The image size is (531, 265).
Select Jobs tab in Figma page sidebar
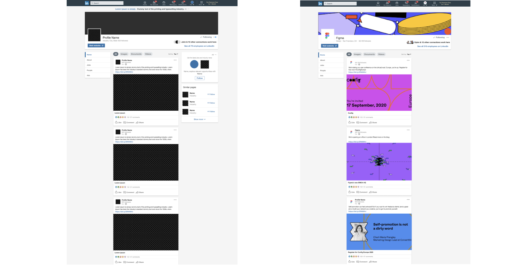pos(331,65)
